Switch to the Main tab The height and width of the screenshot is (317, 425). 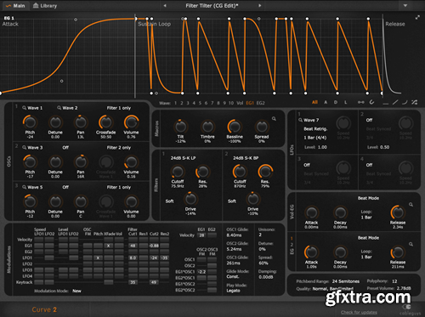(x=15, y=6)
